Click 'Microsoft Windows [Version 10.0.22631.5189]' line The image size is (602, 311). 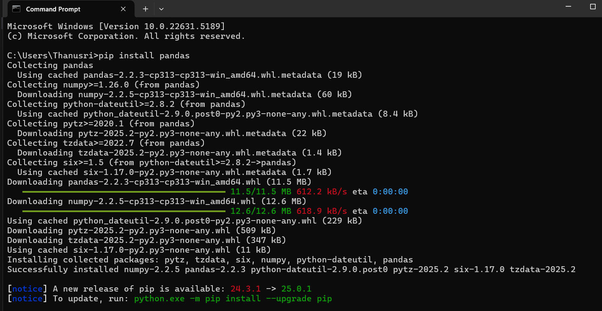pyautogui.click(x=116, y=27)
